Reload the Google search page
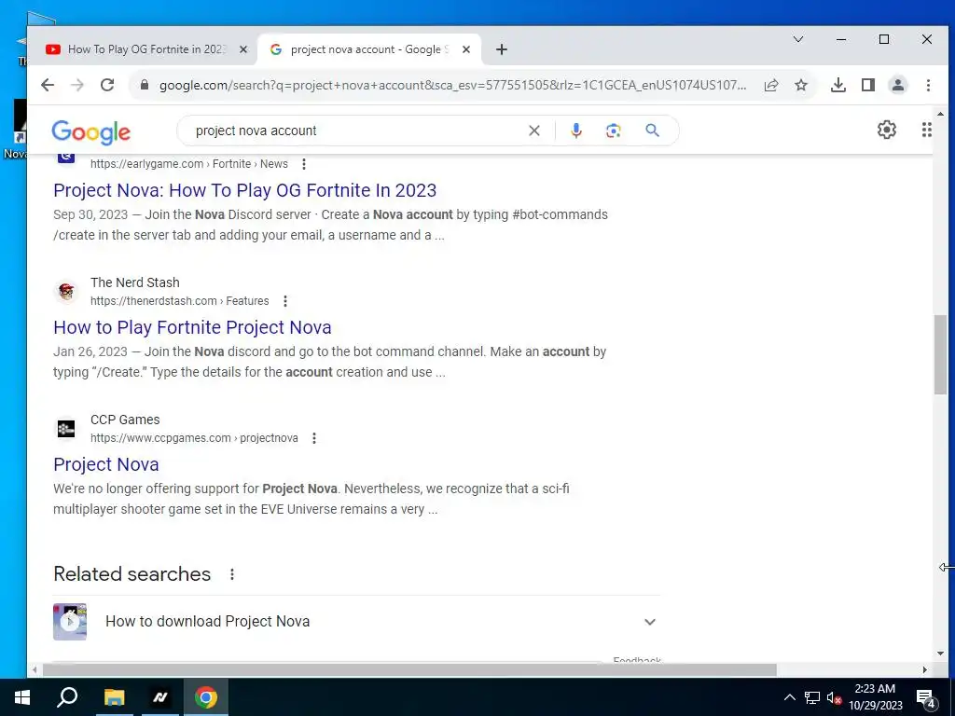 107,85
